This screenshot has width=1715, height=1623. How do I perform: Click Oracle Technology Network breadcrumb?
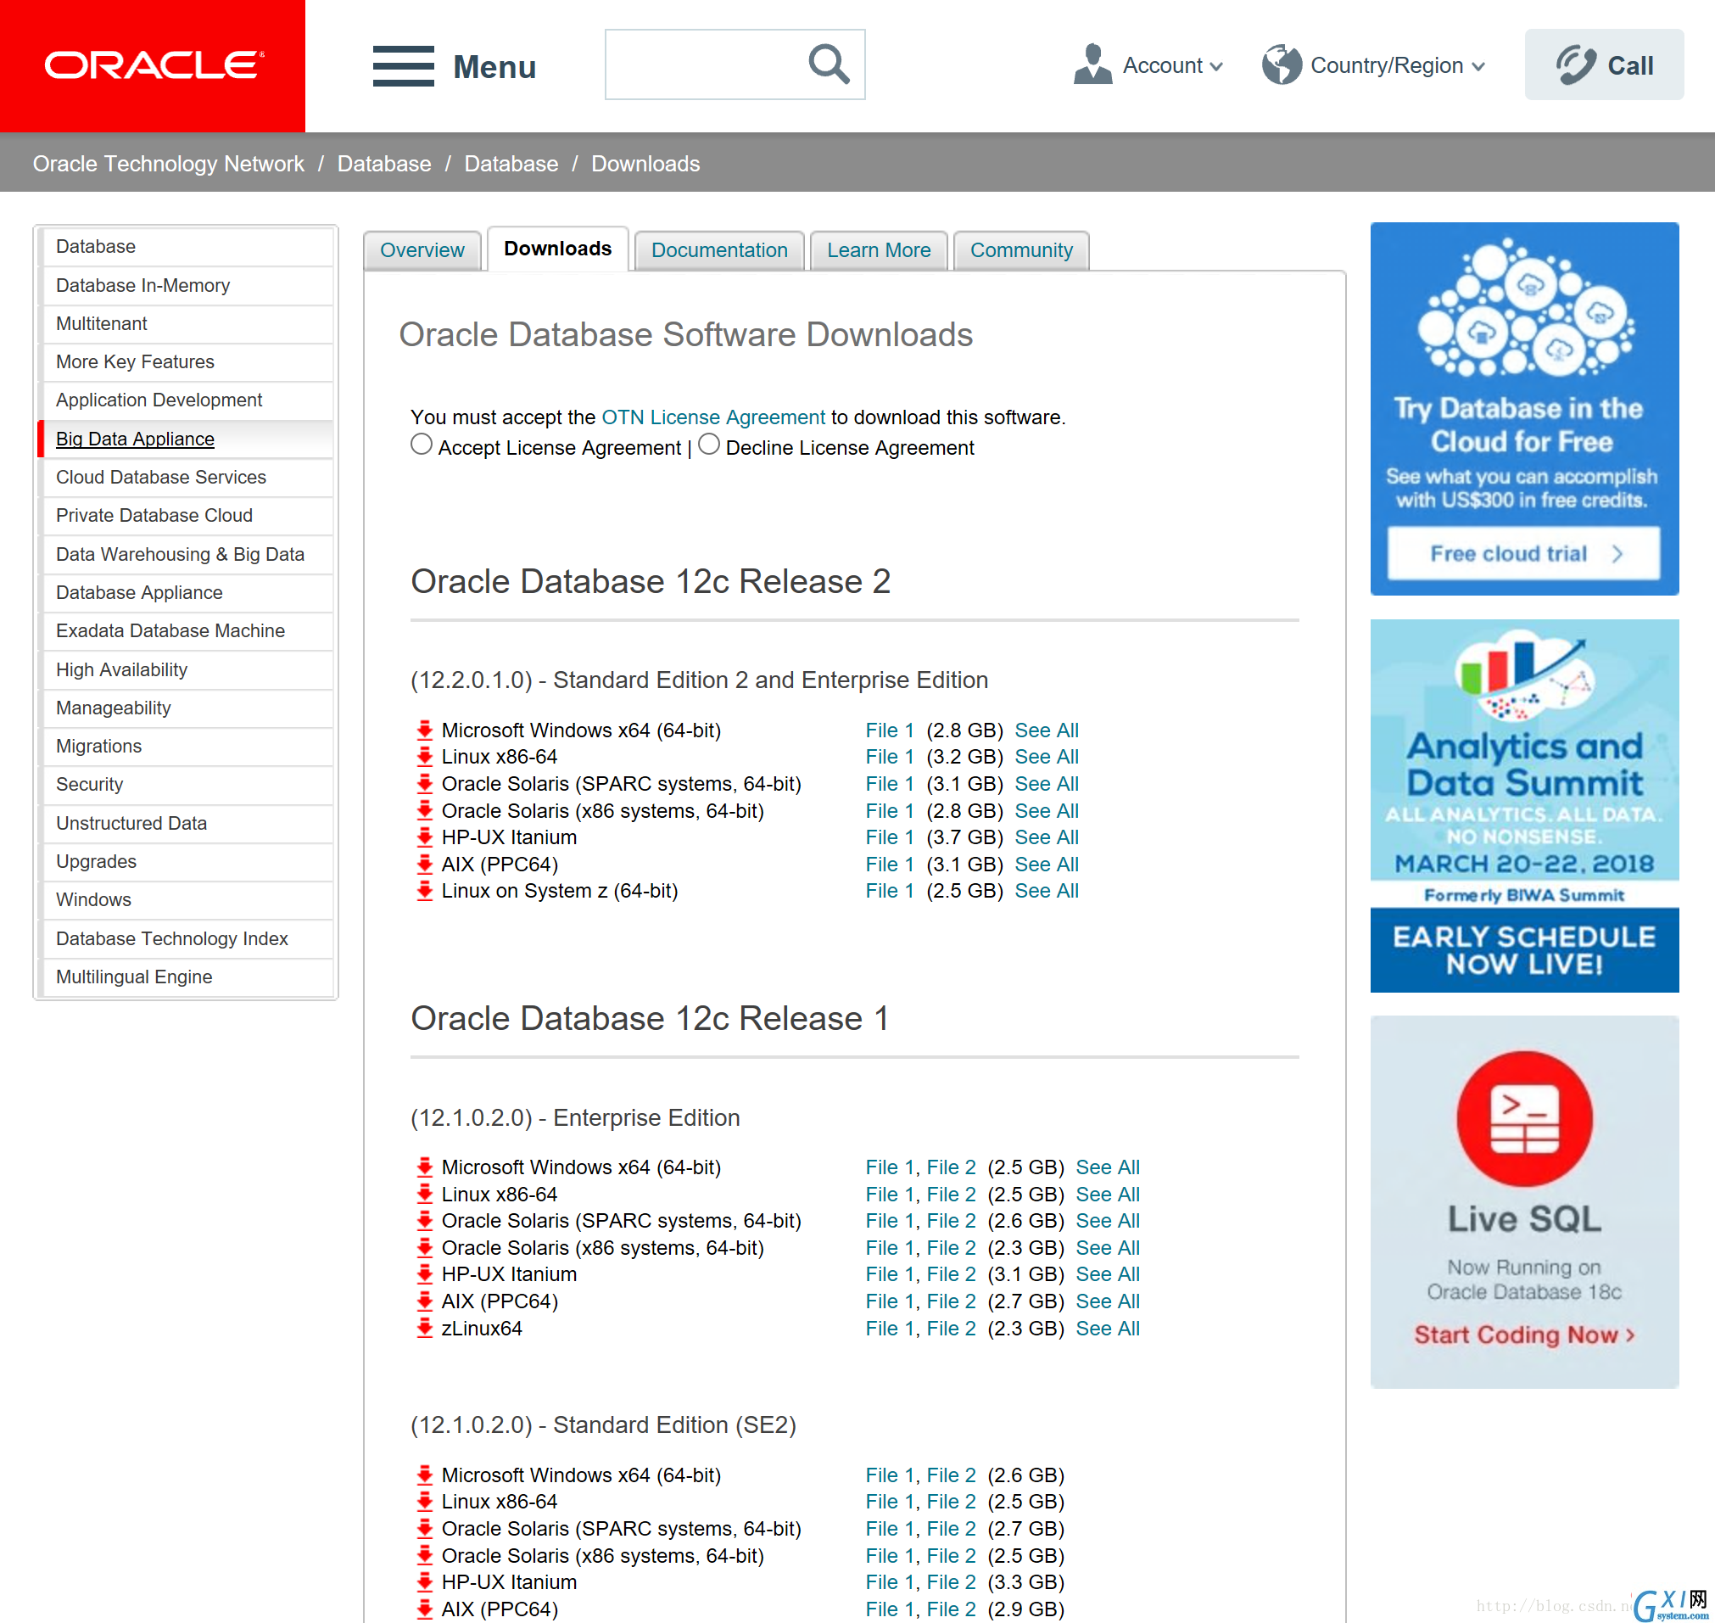click(169, 164)
